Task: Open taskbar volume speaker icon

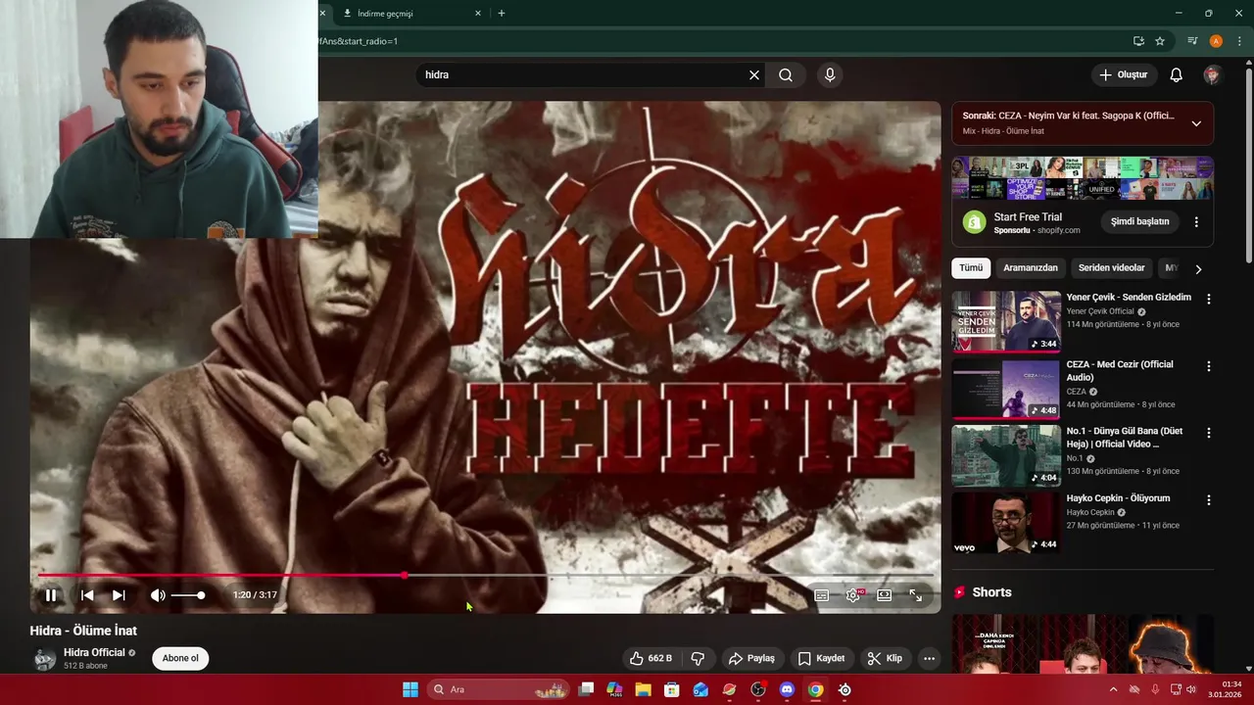Action: click(x=1191, y=689)
